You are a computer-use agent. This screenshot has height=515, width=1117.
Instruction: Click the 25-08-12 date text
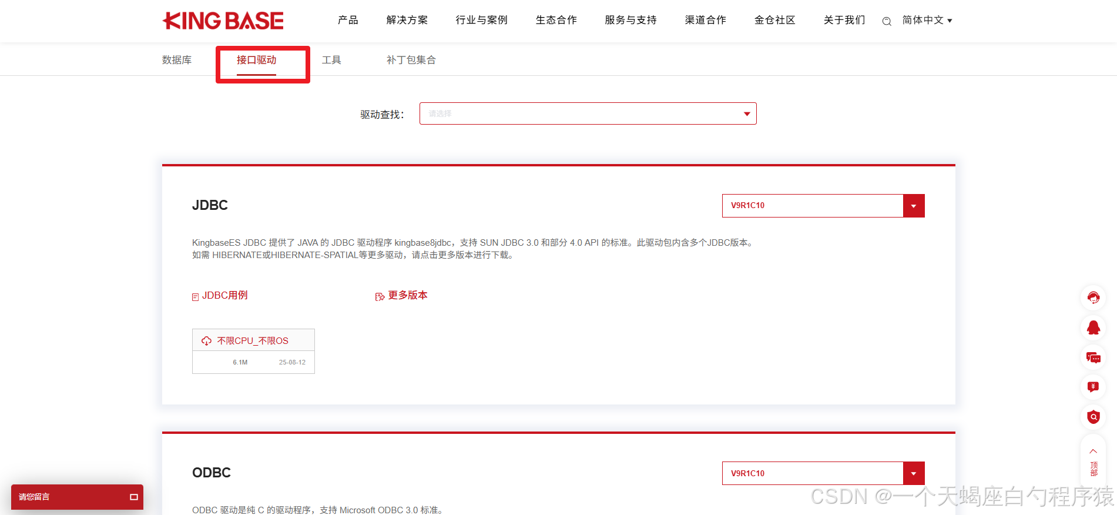click(x=292, y=362)
